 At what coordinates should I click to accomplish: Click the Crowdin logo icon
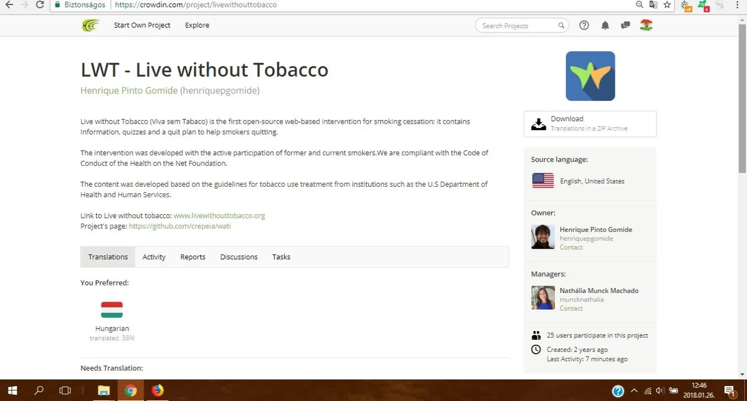click(90, 25)
